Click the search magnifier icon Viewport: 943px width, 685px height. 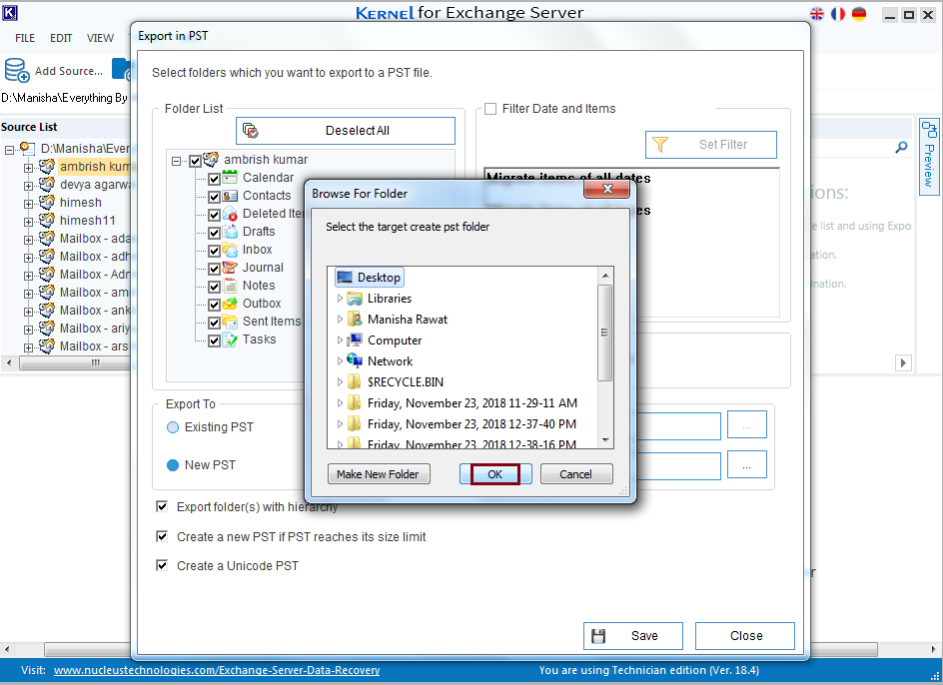[x=901, y=147]
